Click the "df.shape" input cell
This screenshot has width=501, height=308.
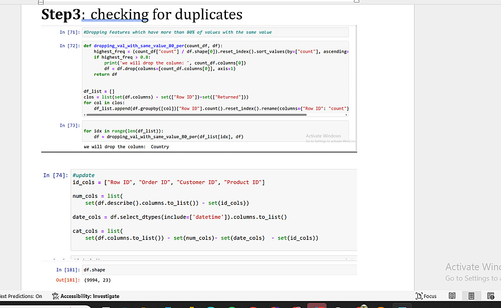219,269
